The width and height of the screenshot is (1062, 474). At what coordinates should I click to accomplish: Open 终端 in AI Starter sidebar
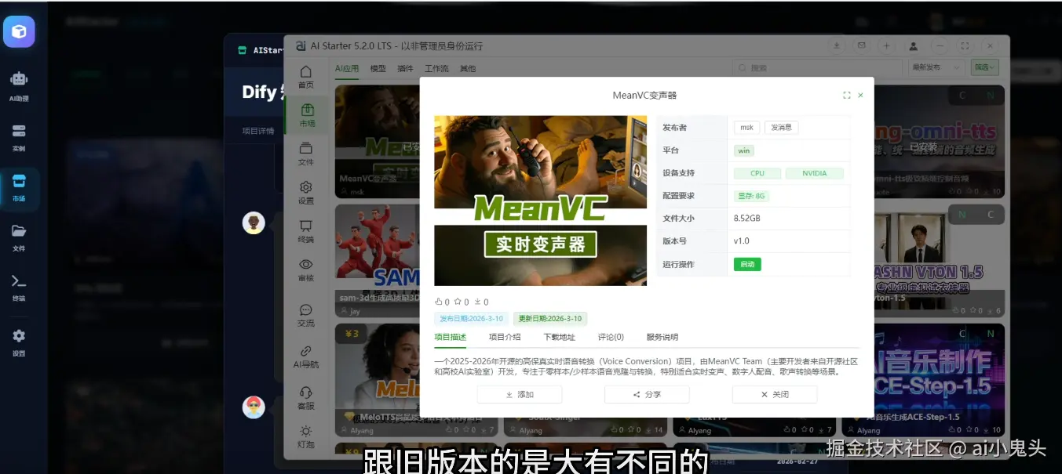click(x=306, y=231)
